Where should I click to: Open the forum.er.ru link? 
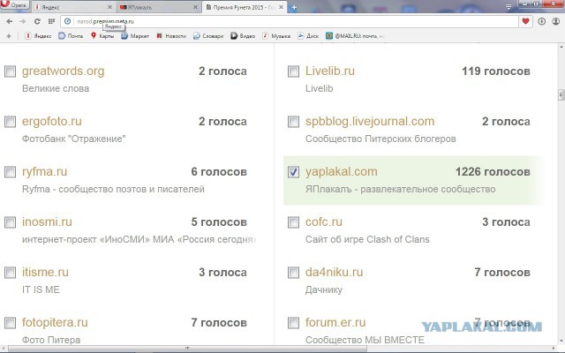335,322
